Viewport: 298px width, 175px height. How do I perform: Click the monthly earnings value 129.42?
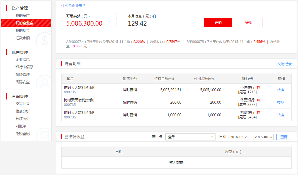click(x=137, y=23)
